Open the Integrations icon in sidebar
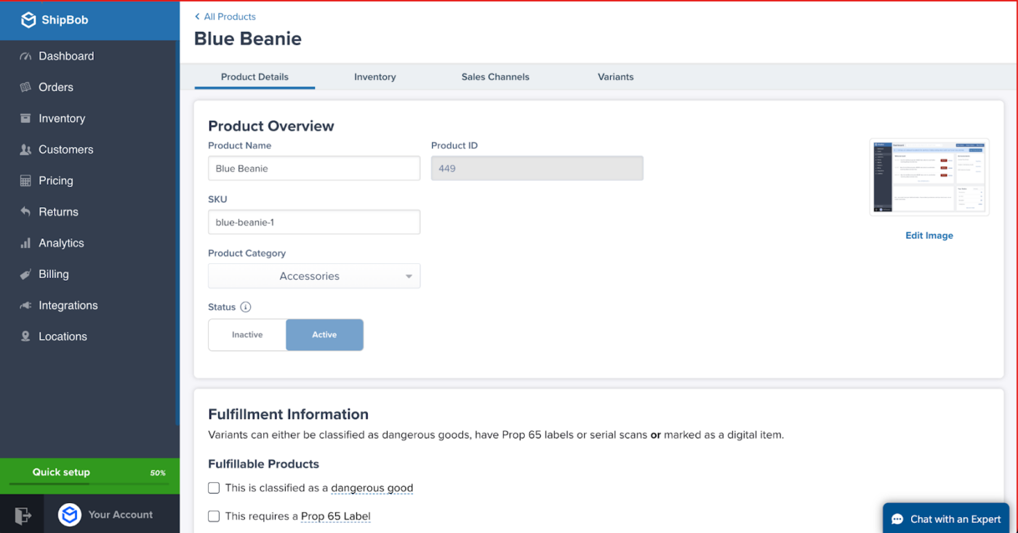1018x533 pixels. coord(25,305)
